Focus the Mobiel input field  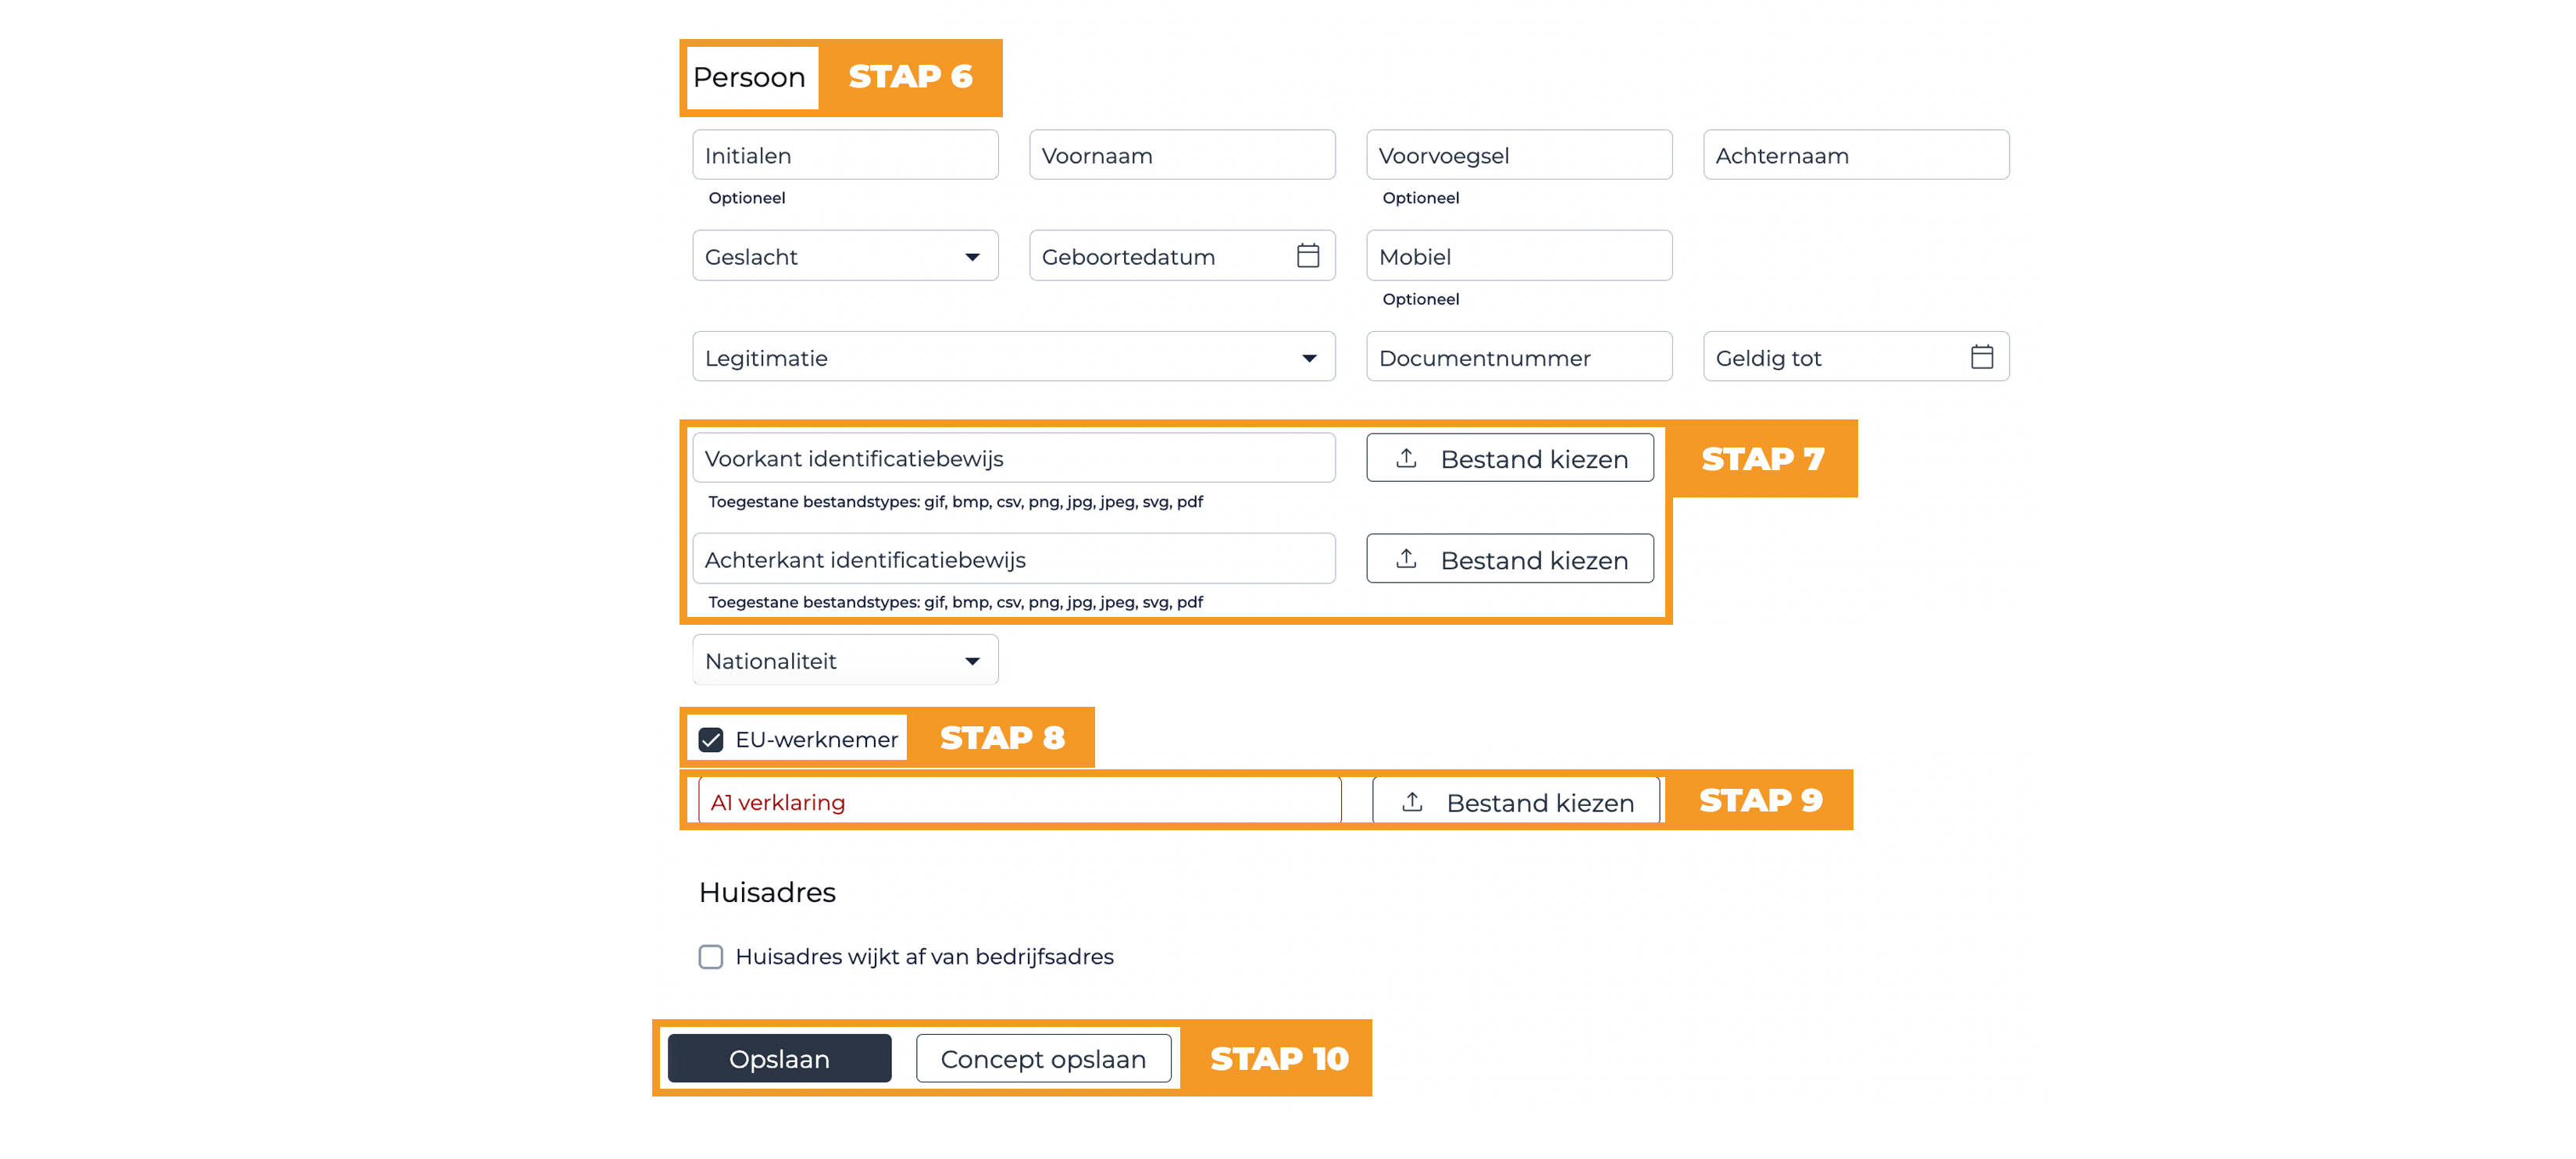point(1519,256)
